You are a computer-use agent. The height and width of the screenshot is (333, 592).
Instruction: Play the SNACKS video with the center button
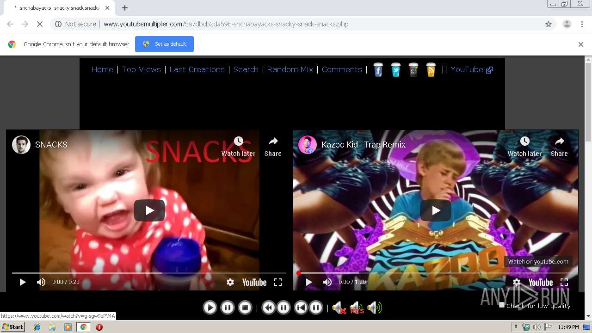point(149,210)
